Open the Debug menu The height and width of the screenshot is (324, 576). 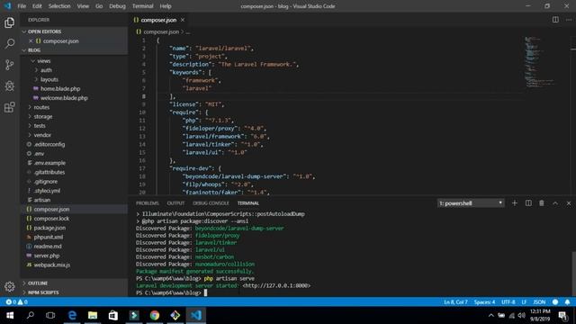[117, 6]
